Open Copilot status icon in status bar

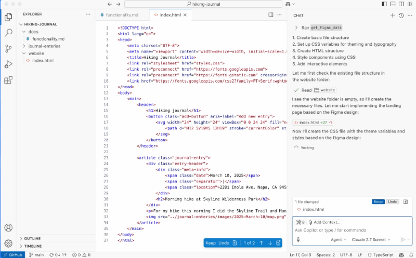tap(401, 255)
